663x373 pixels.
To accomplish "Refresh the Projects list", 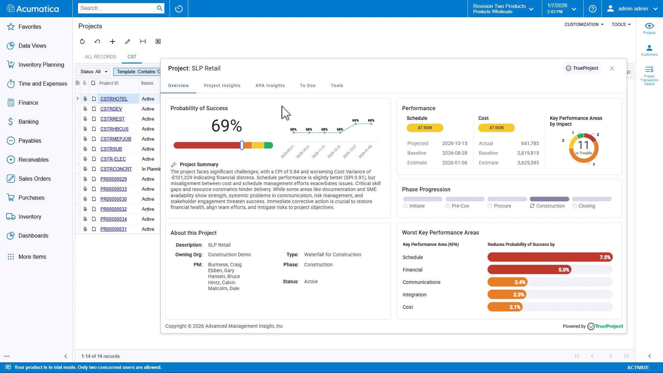I will [82, 41].
